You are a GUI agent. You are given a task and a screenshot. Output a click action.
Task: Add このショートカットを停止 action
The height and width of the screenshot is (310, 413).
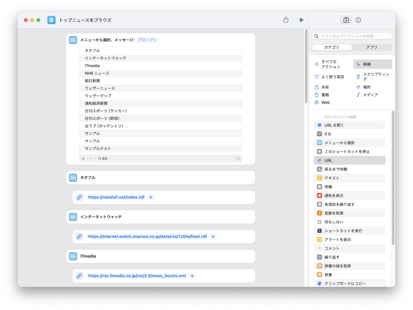point(350,151)
